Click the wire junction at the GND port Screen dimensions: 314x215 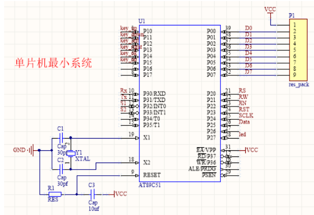point(39,150)
